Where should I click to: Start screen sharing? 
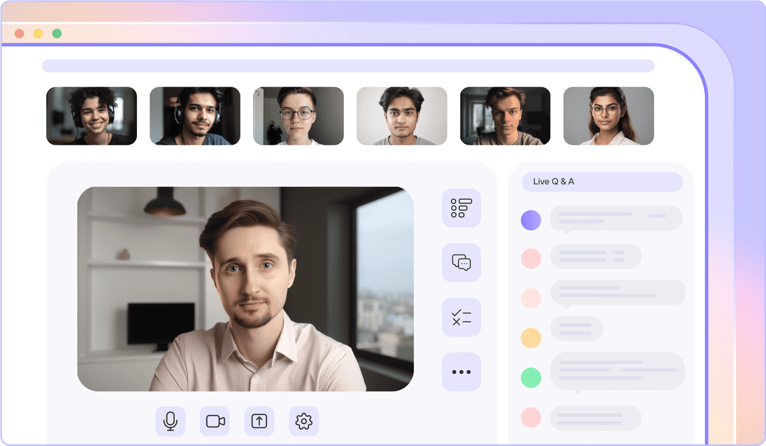click(x=259, y=420)
